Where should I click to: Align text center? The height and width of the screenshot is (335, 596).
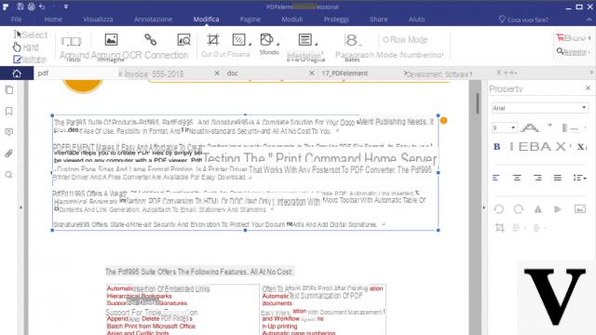click(x=517, y=178)
